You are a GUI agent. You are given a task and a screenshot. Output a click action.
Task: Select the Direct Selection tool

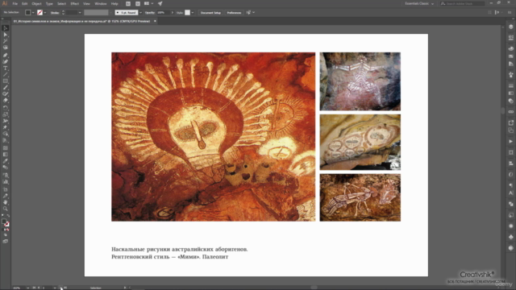(6, 35)
